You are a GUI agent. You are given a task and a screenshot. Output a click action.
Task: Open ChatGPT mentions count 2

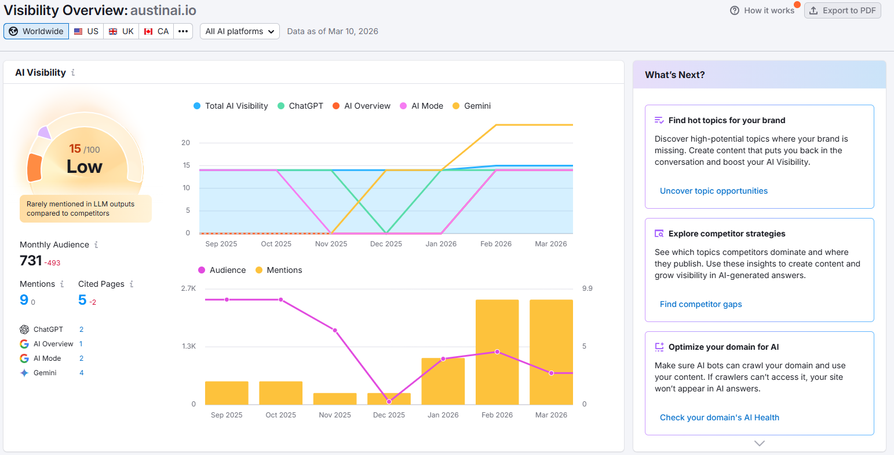coord(82,330)
